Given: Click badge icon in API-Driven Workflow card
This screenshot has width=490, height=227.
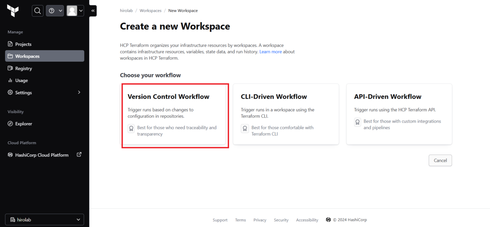Looking at the screenshot, I should tap(358, 122).
